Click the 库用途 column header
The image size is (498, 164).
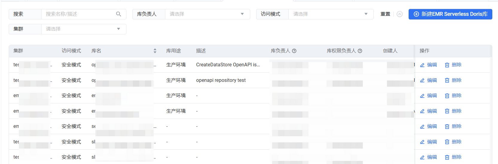click(173, 51)
